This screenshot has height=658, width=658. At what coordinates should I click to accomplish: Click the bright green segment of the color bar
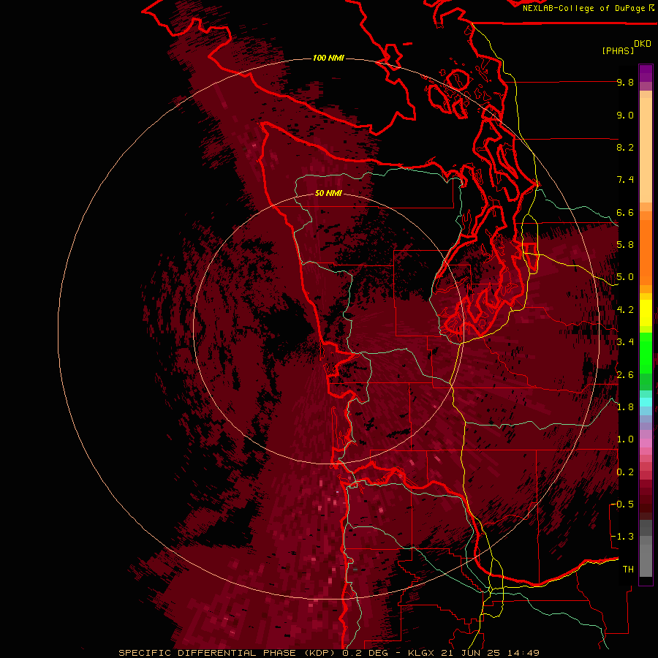tap(646, 352)
